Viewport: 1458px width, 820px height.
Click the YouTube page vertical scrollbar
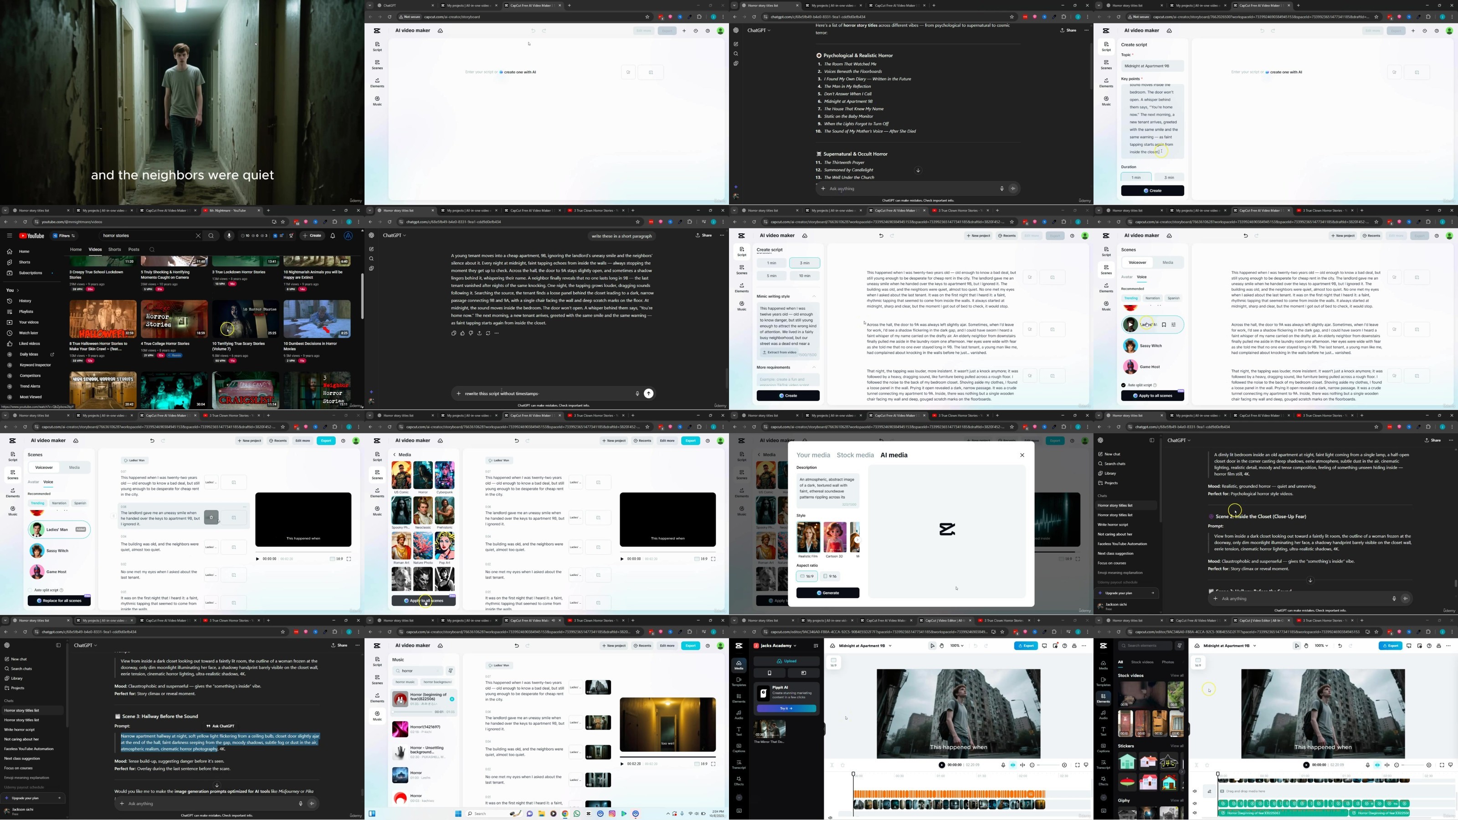[x=362, y=296]
